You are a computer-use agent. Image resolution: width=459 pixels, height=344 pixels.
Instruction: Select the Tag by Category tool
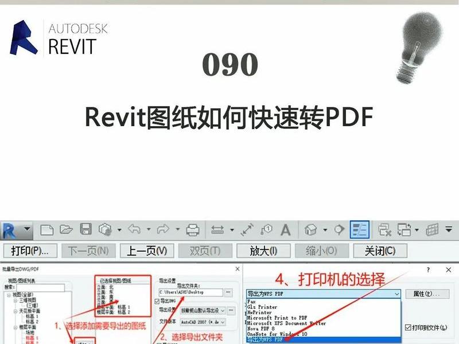266,230
